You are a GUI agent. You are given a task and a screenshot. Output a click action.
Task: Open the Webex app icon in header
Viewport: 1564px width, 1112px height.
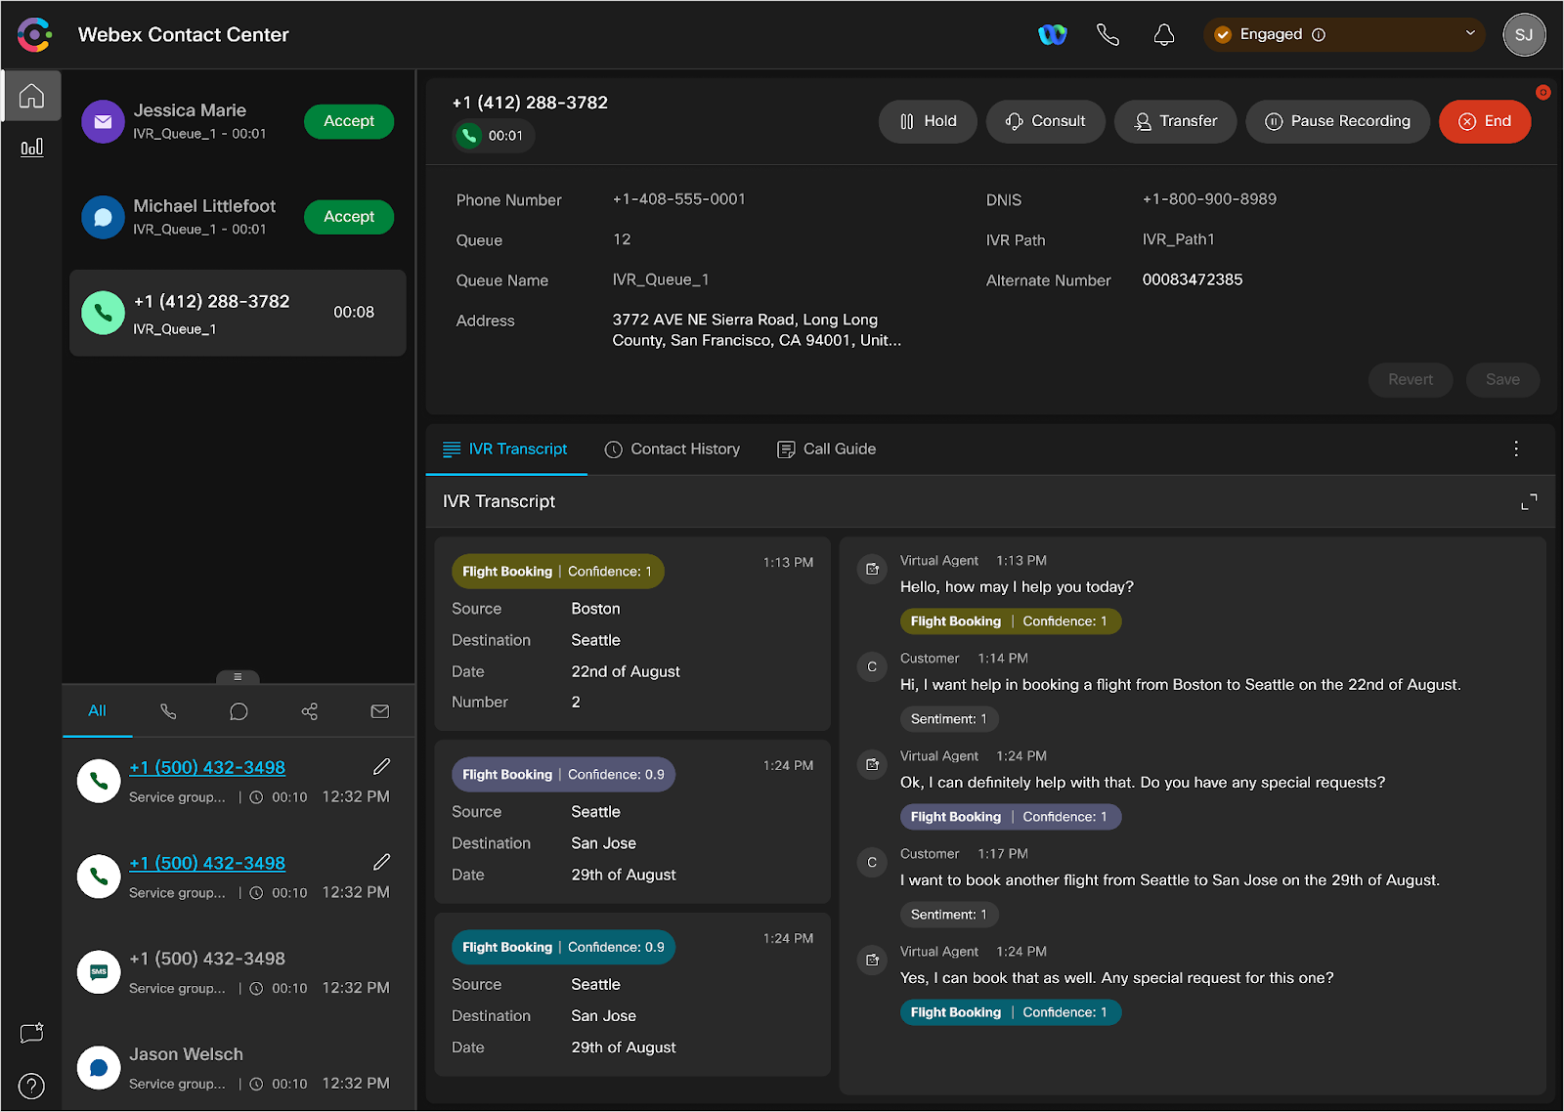coord(1052,35)
